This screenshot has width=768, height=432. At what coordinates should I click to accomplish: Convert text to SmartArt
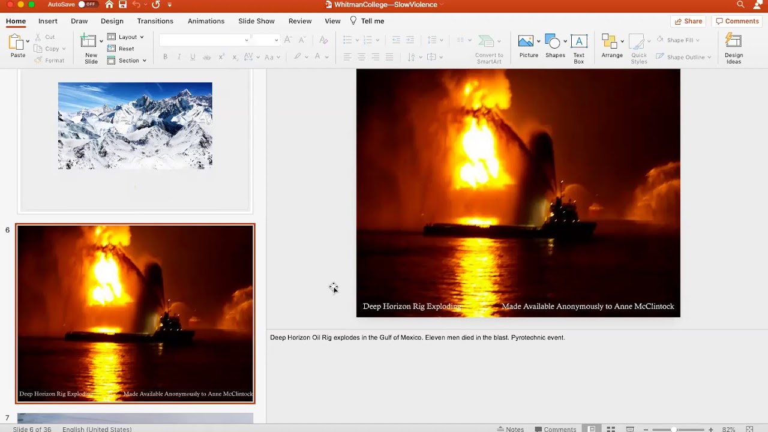pos(489,49)
